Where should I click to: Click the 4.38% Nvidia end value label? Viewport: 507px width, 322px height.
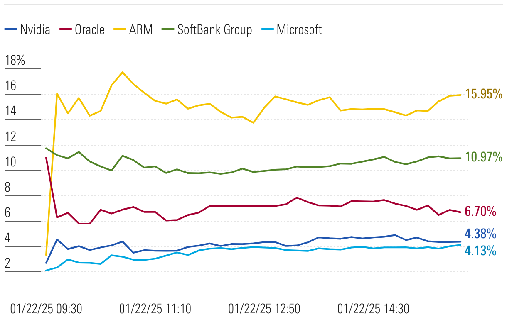coord(480,234)
